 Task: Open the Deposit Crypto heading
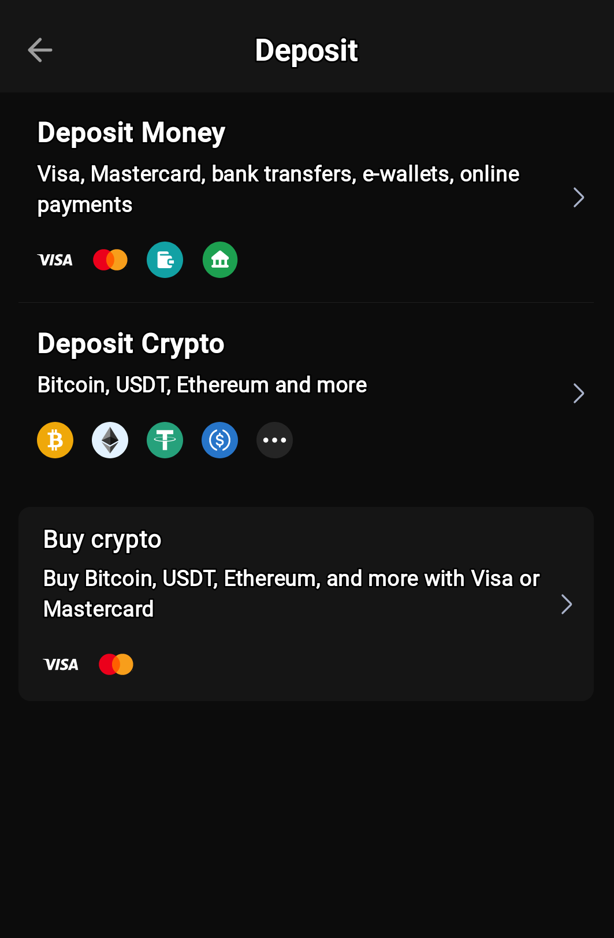tap(131, 344)
